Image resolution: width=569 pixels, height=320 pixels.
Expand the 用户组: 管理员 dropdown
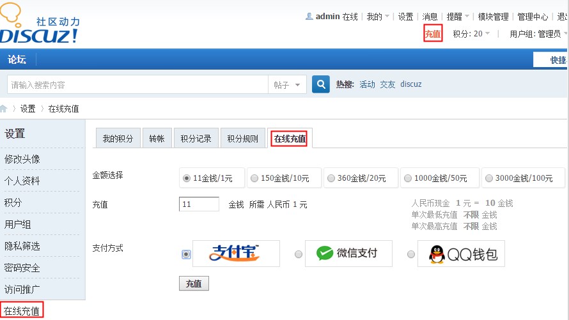pos(538,34)
